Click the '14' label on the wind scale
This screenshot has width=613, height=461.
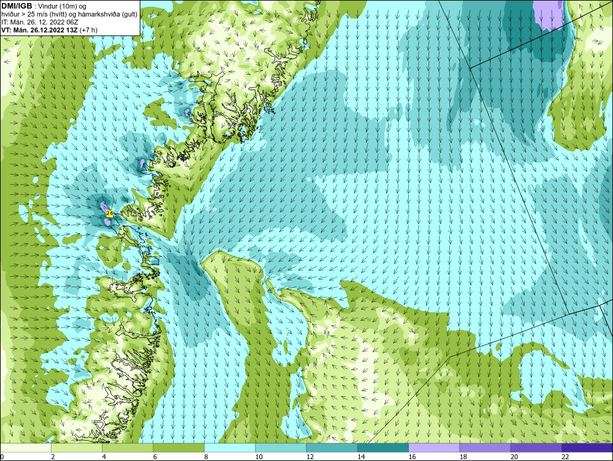click(x=361, y=457)
